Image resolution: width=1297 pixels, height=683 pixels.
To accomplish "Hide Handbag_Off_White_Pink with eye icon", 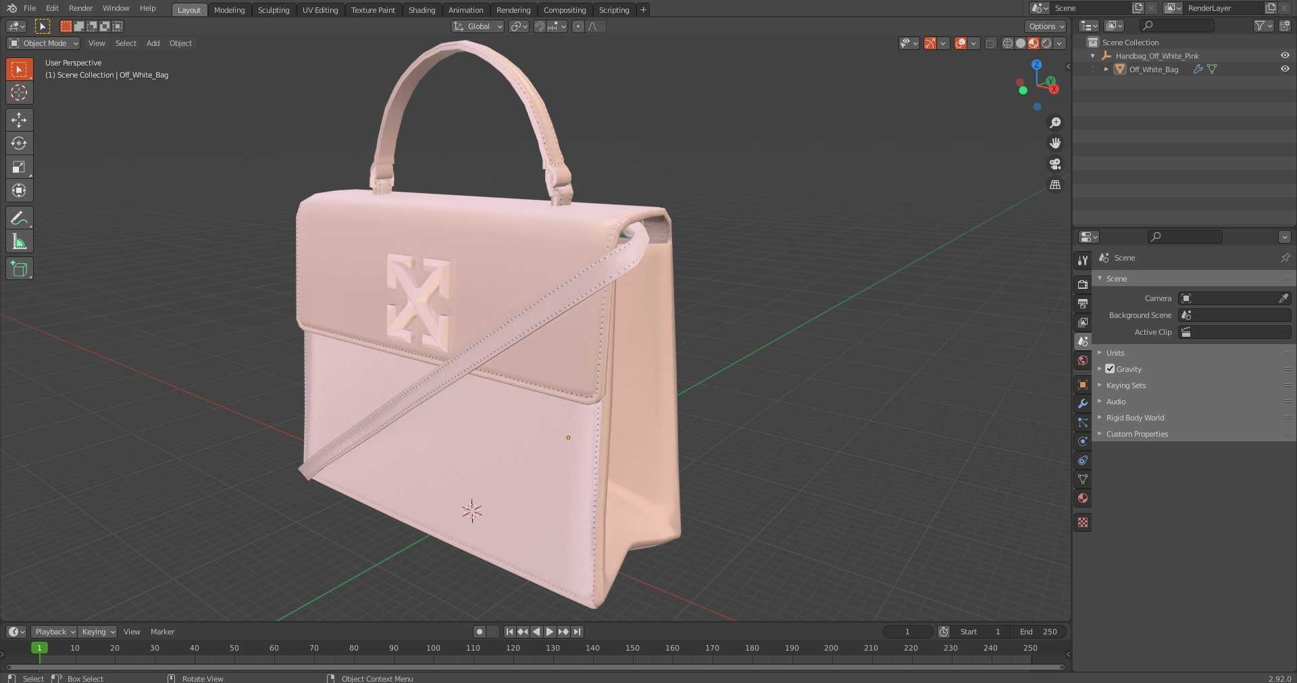I will [1285, 55].
